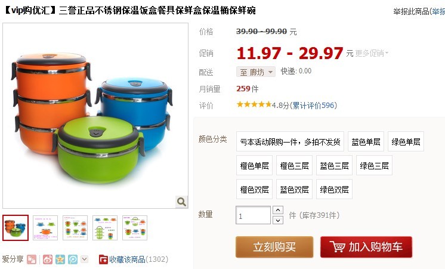Increase quantity with the up arrow

point(278,210)
